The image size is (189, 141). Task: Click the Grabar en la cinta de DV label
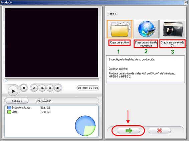pyautogui.click(x=172, y=44)
